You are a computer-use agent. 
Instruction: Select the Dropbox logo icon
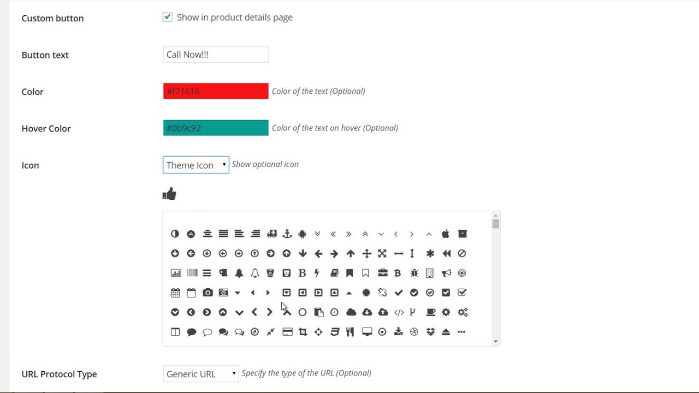point(430,332)
